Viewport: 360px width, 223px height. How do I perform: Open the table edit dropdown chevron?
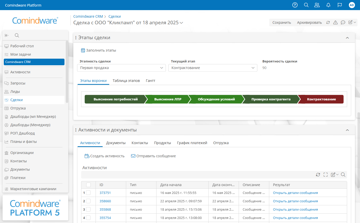[337, 175]
